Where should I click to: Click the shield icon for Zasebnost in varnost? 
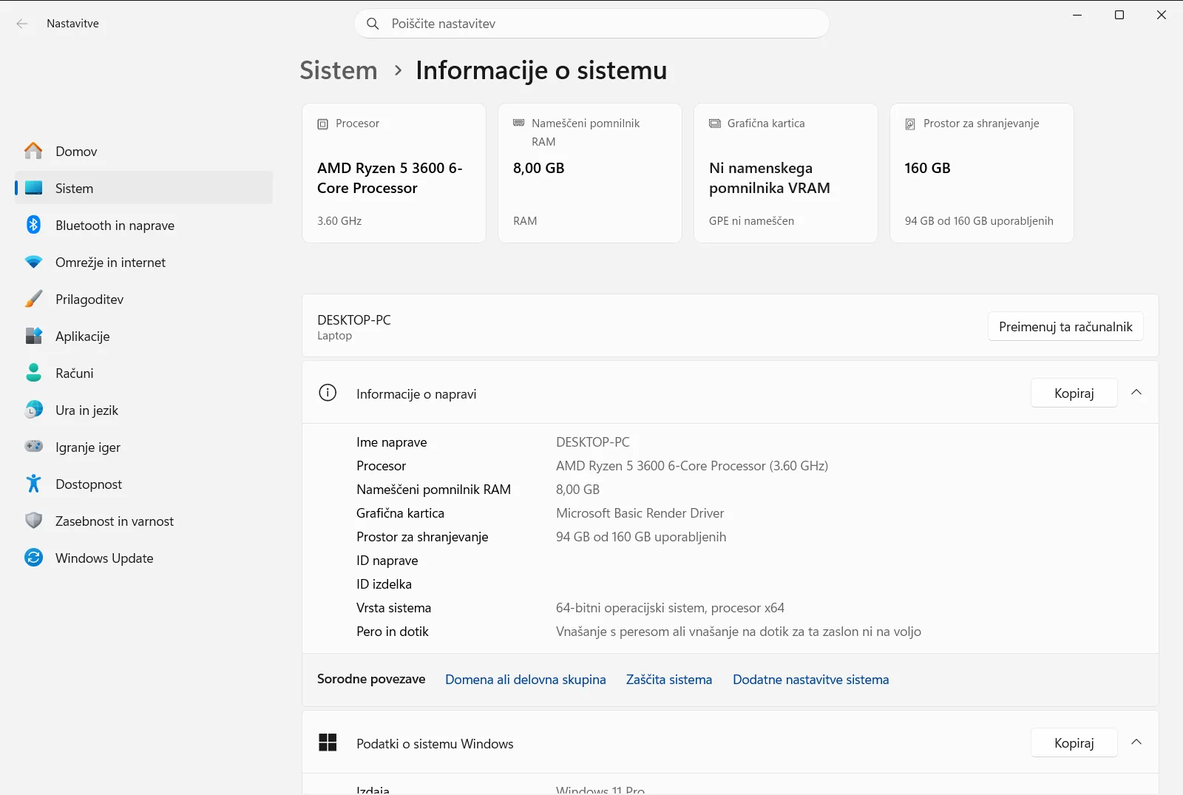coord(33,521)
